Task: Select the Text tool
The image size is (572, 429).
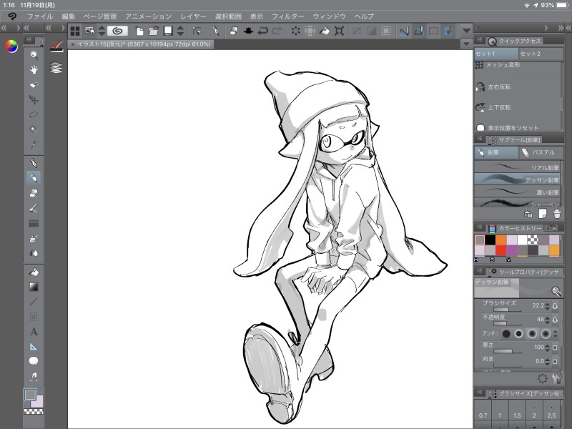Action: tap(34, 331)
